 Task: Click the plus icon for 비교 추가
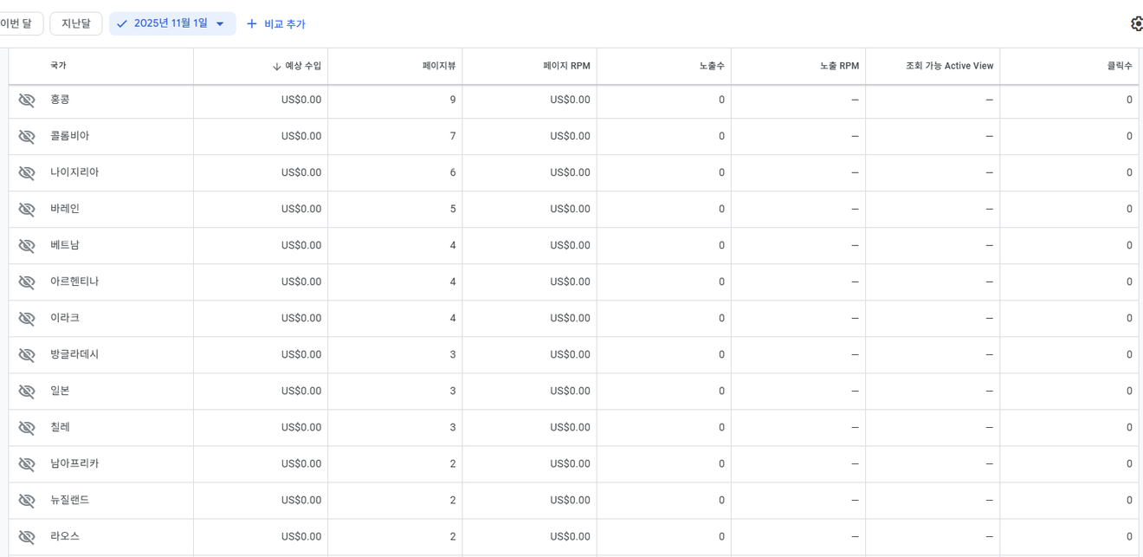tap(252, 24)
